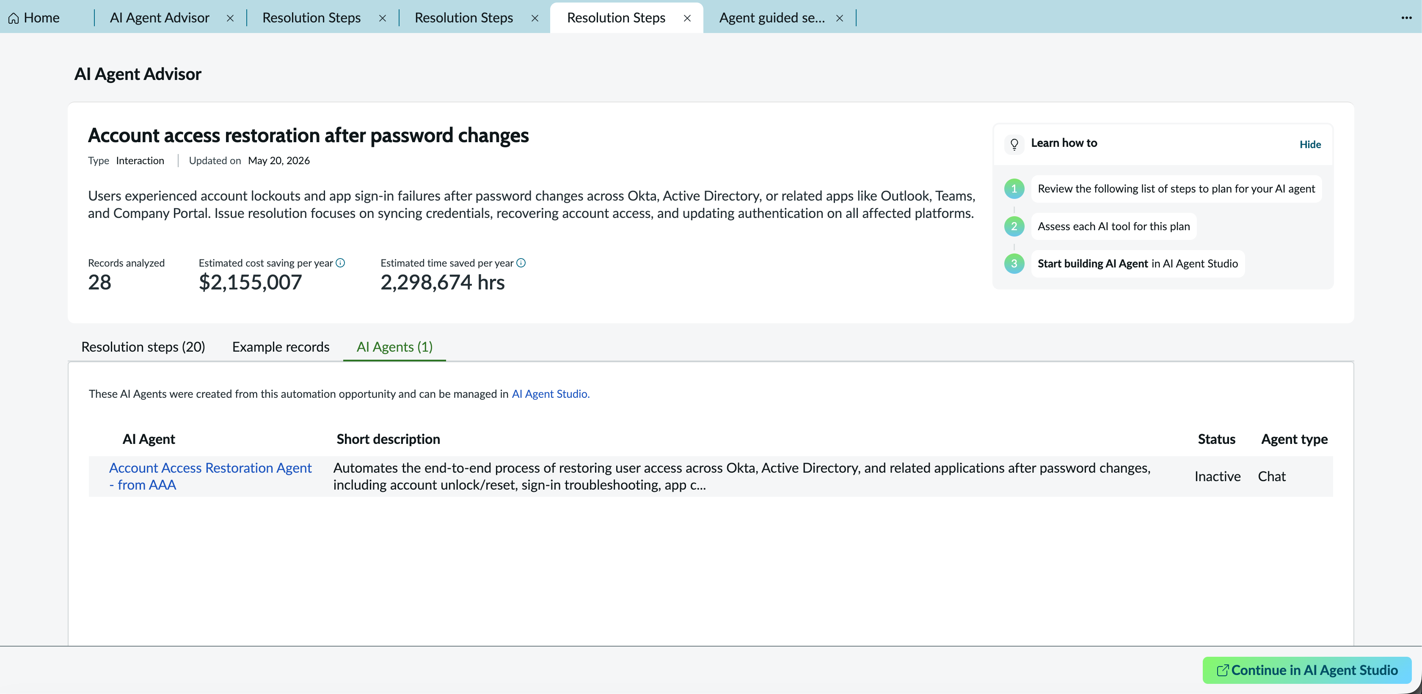Click the 2,298,674 hrs value
The image size is (1422, 694).
click(442, 282)
